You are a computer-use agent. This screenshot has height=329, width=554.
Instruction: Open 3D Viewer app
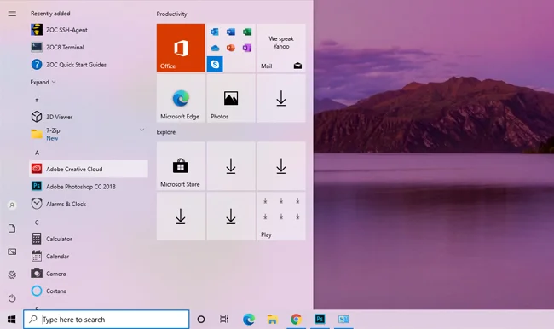point(89,117)
